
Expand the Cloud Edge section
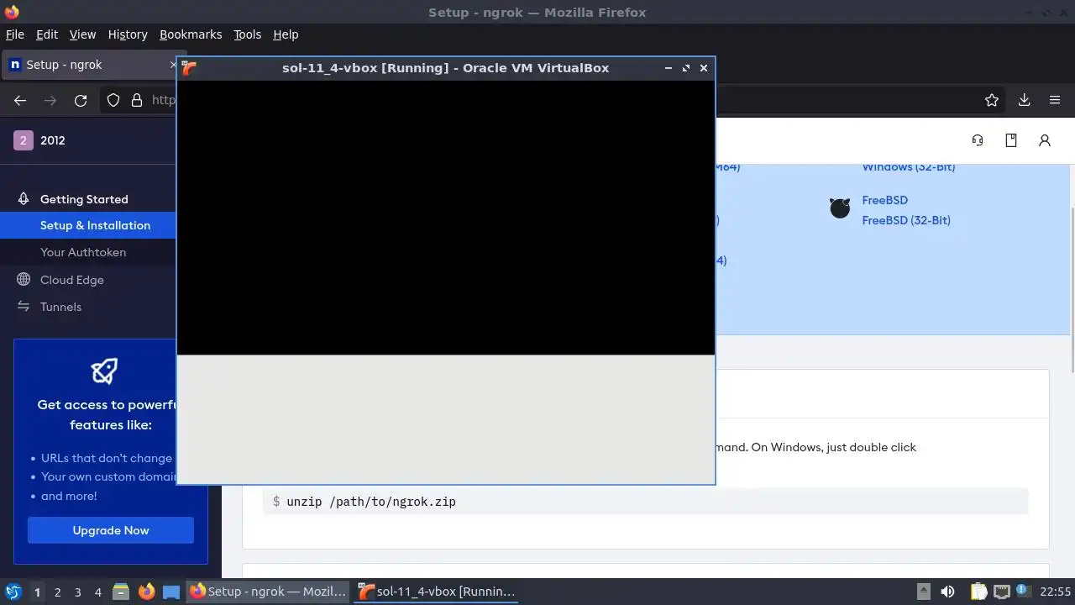click(72, 280)
